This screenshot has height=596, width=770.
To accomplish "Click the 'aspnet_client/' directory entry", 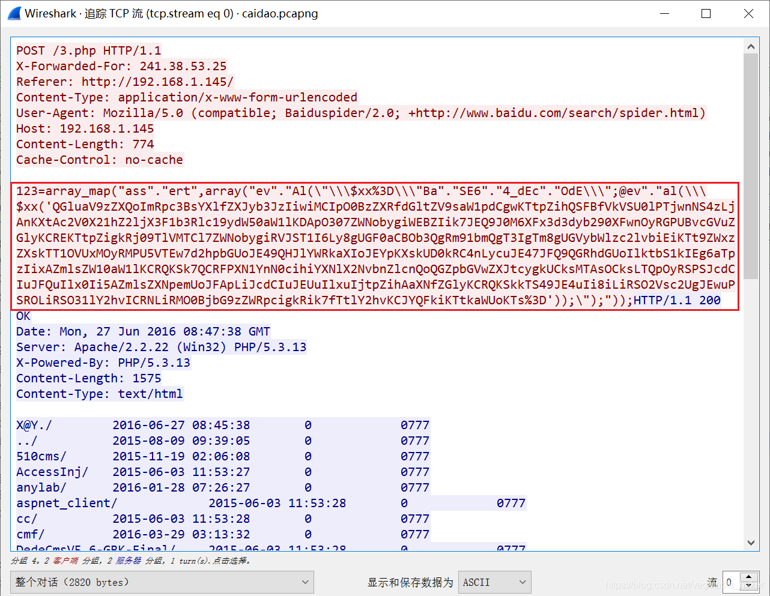I will (67, 503).
